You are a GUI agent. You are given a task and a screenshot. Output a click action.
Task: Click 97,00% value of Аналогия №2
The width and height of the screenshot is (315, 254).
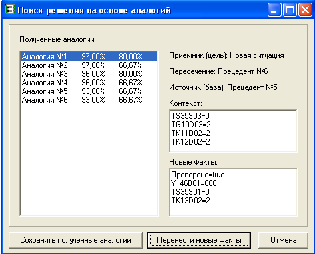[x=93, y=65]
